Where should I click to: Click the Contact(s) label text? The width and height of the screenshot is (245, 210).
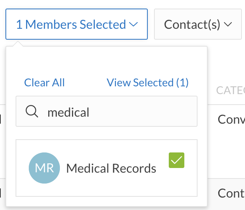(192, 24)
